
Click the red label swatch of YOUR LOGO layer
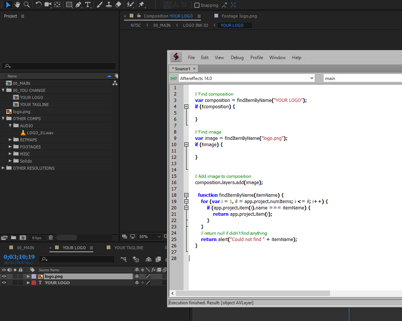(x=34, y=283)
